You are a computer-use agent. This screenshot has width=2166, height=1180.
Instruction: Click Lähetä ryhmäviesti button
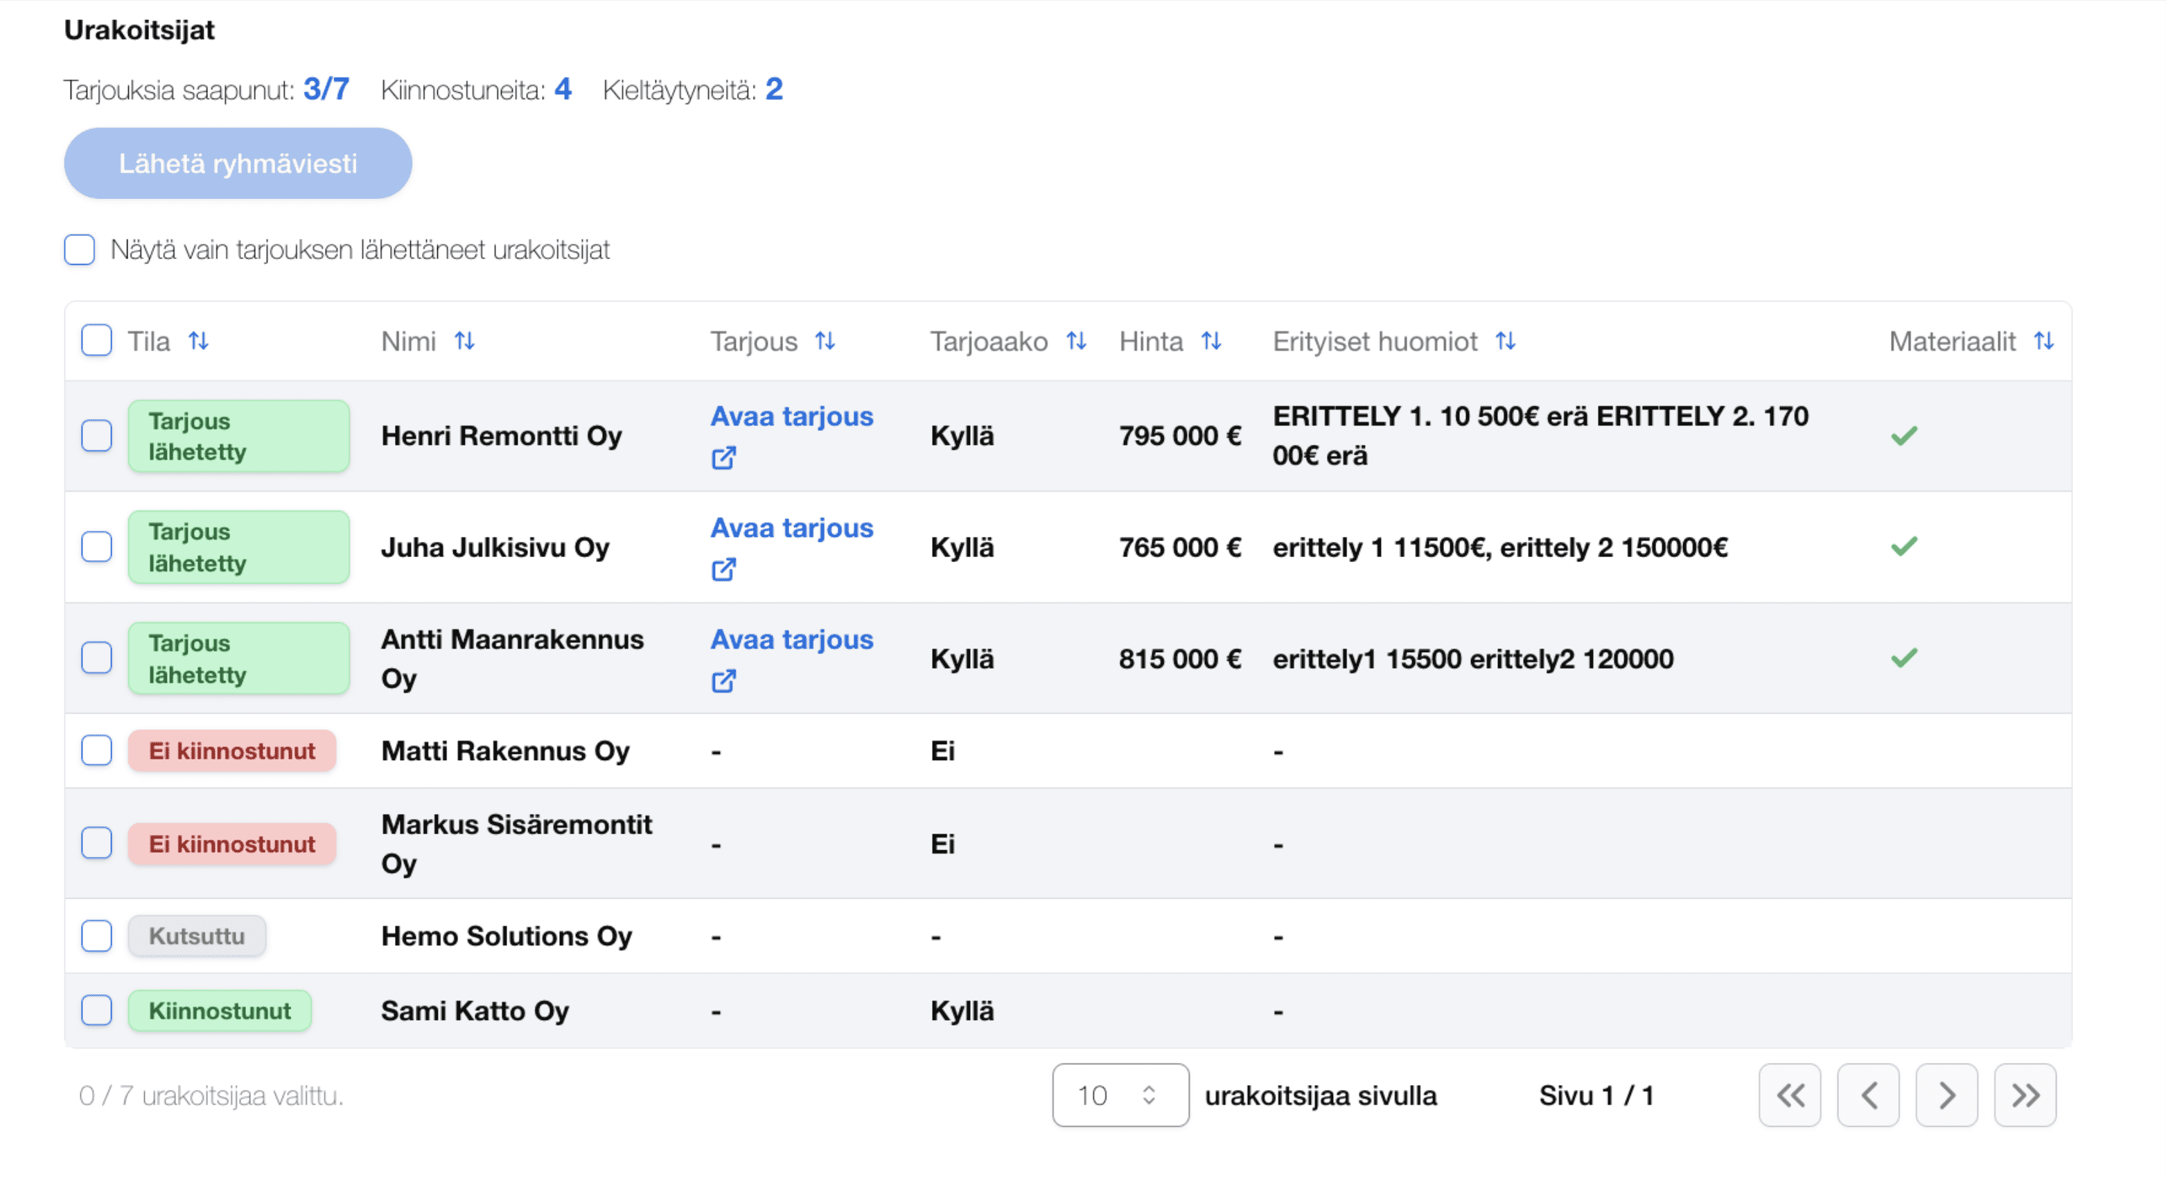238,163
